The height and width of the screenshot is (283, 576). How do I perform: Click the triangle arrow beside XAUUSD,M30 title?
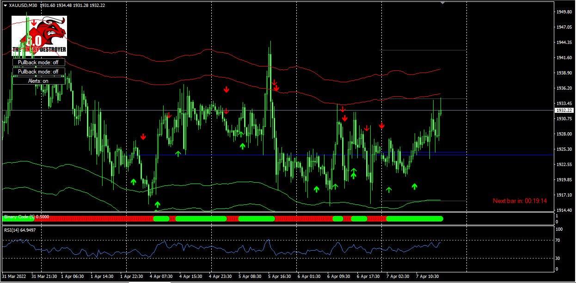(5, 5)
